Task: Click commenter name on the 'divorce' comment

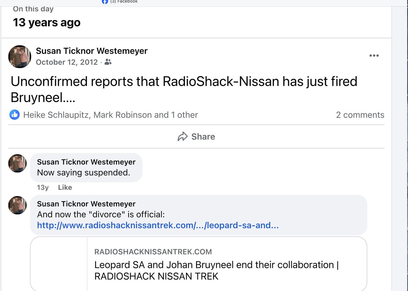Action: coord(86,204)
